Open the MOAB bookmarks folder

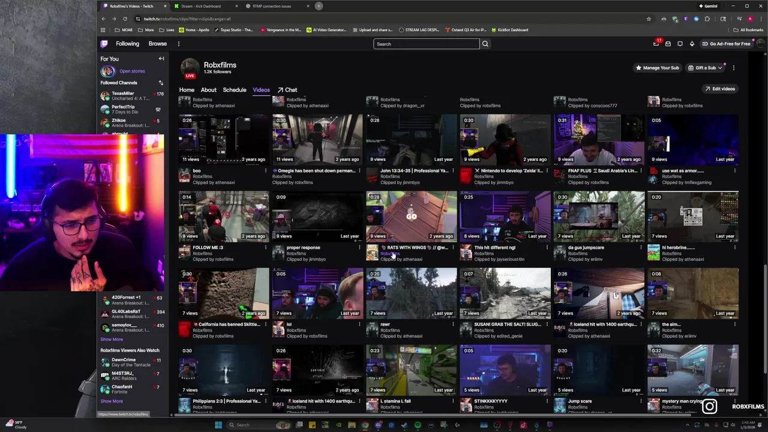click(123, 30)
